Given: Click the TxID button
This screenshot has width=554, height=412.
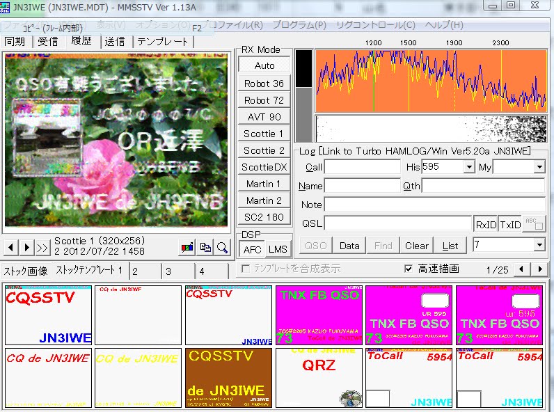Looking at the screenshot, I should (510, 224).
